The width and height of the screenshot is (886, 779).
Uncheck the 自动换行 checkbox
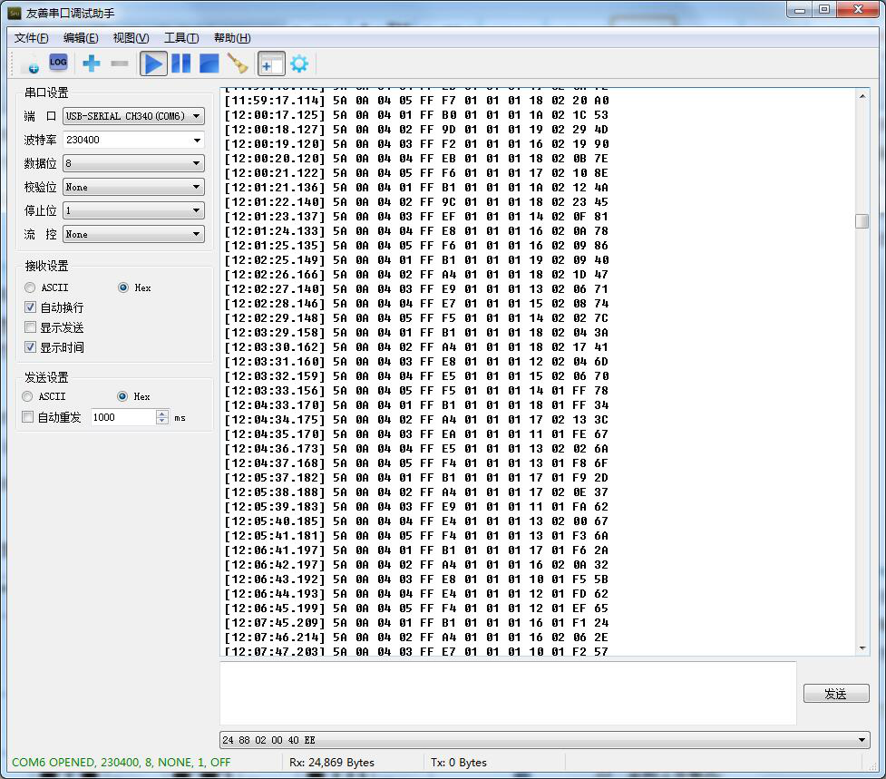click(31, 307)
